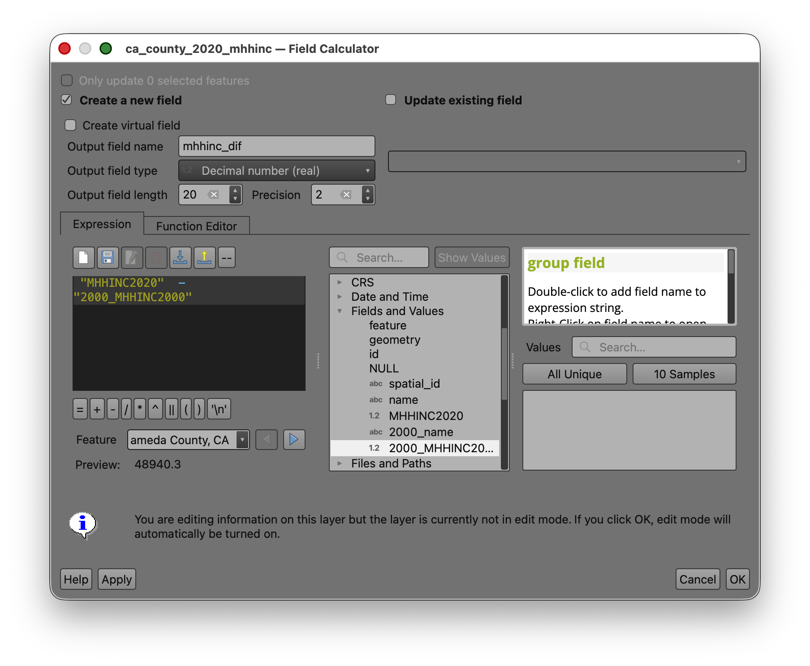Image resolution: width=810 pixels, height=666 pixels.
Task: Insert the string concatenation || operator
Action: pos(171,409)
